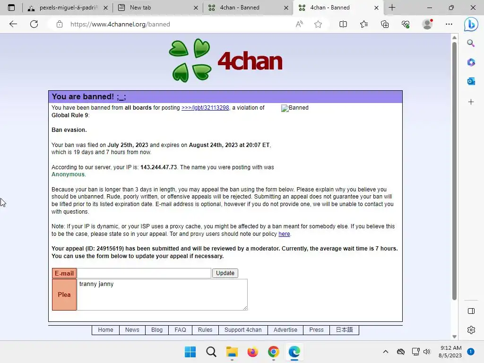
Task: Open the Blog footer link
Action: click(157, 330)
